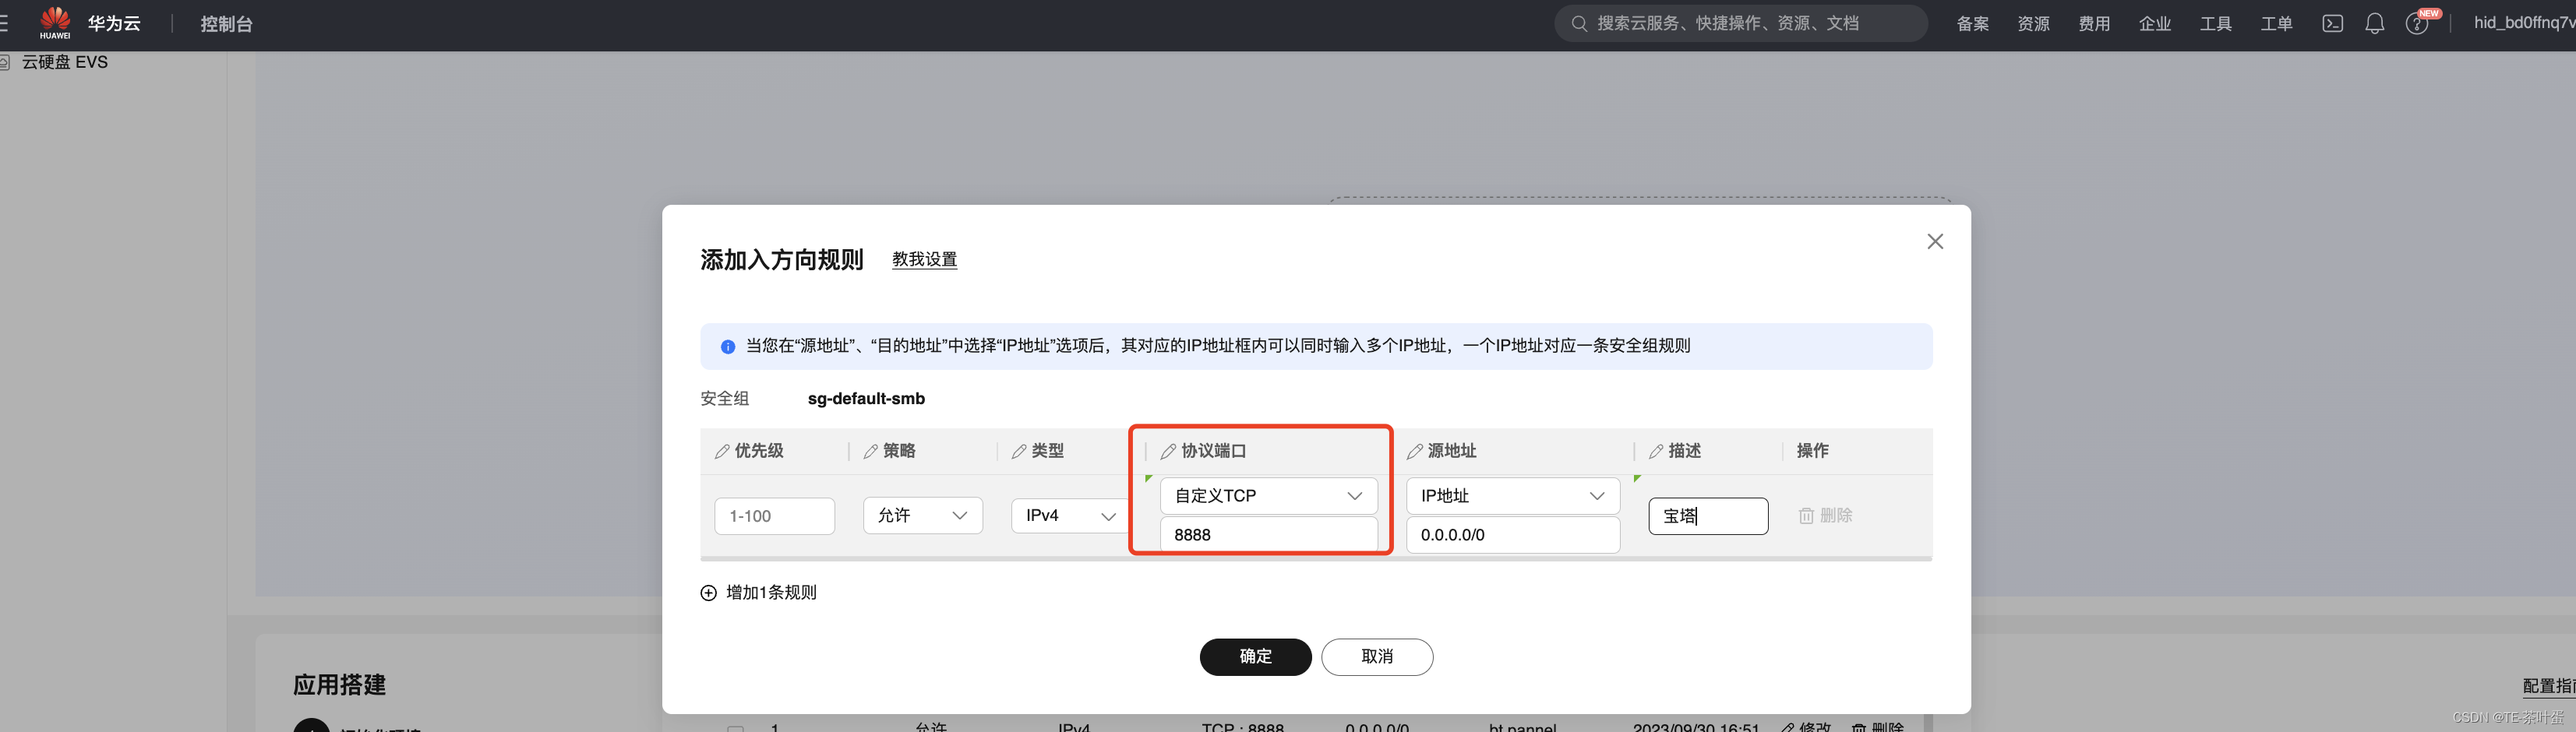Click the sg-default-smb security group name

[866, 399]
